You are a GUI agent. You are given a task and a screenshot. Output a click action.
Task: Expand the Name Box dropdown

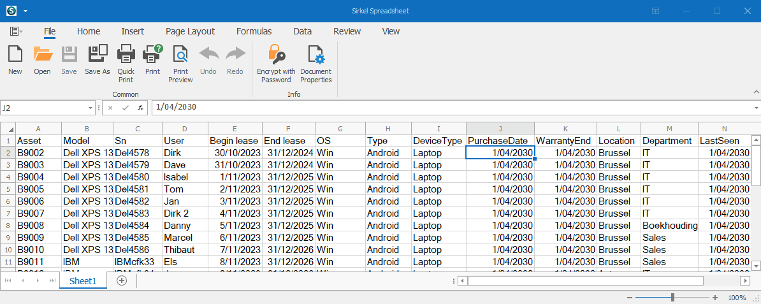91,108
